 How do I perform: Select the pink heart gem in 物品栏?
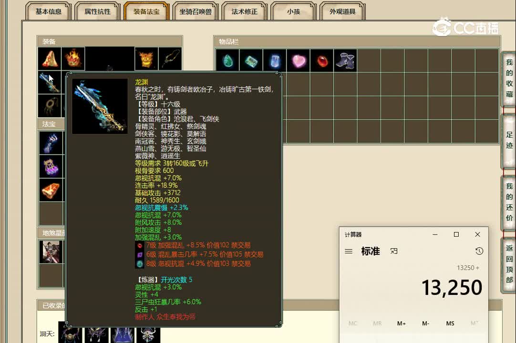pyautogui.click(x=299, y=61)
